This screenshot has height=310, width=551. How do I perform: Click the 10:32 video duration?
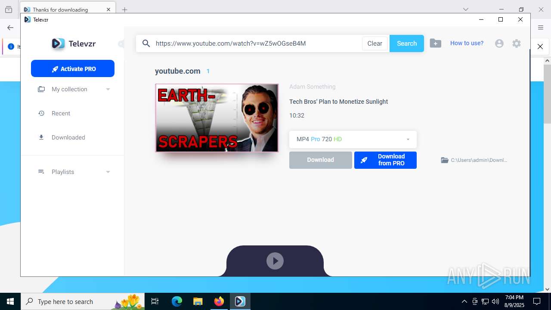(x=297, y=115)
